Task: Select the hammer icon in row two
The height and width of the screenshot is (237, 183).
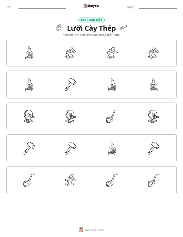Action: click(71, 84)
